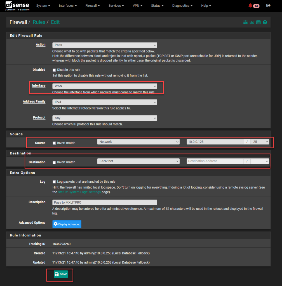The image size is (282, 286).
Task: Open related settings sliders icon
Action: click(x=245, y=22)
